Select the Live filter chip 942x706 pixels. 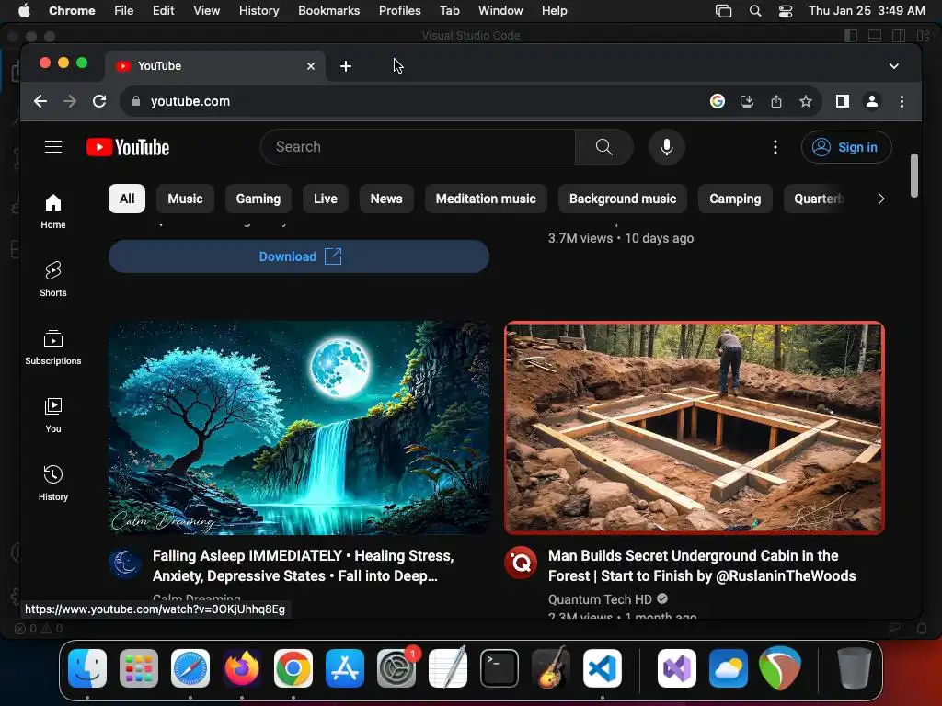tap(326, 199)
